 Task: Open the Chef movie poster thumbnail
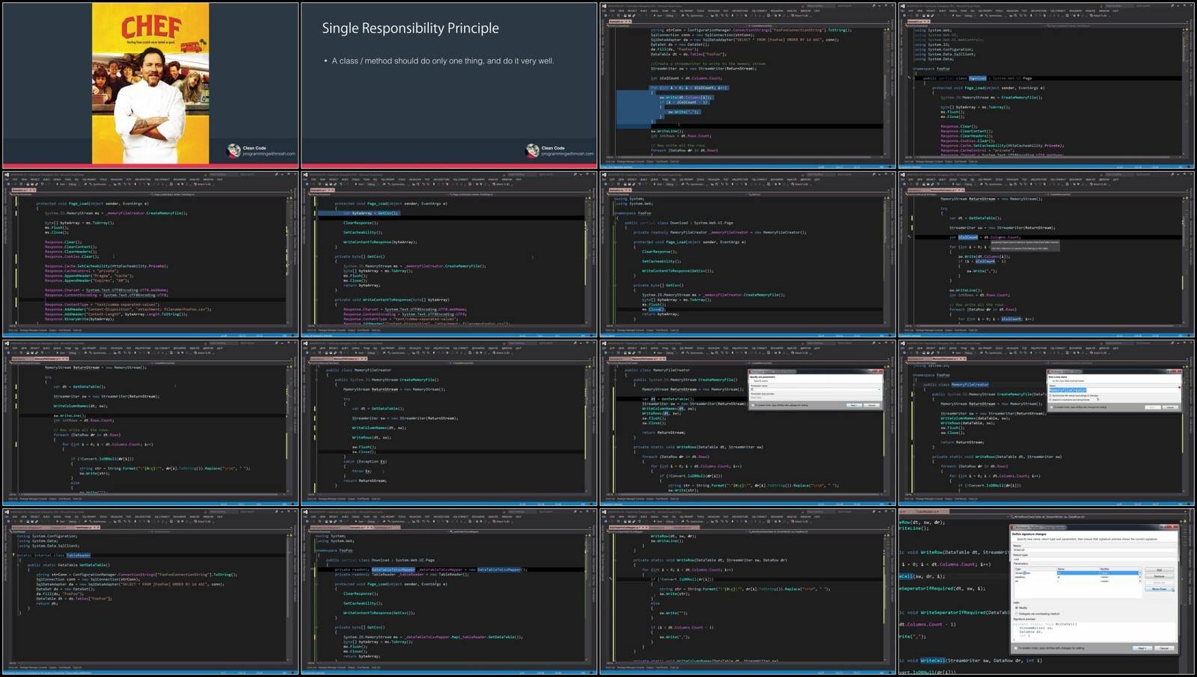(x=150, y=83)
